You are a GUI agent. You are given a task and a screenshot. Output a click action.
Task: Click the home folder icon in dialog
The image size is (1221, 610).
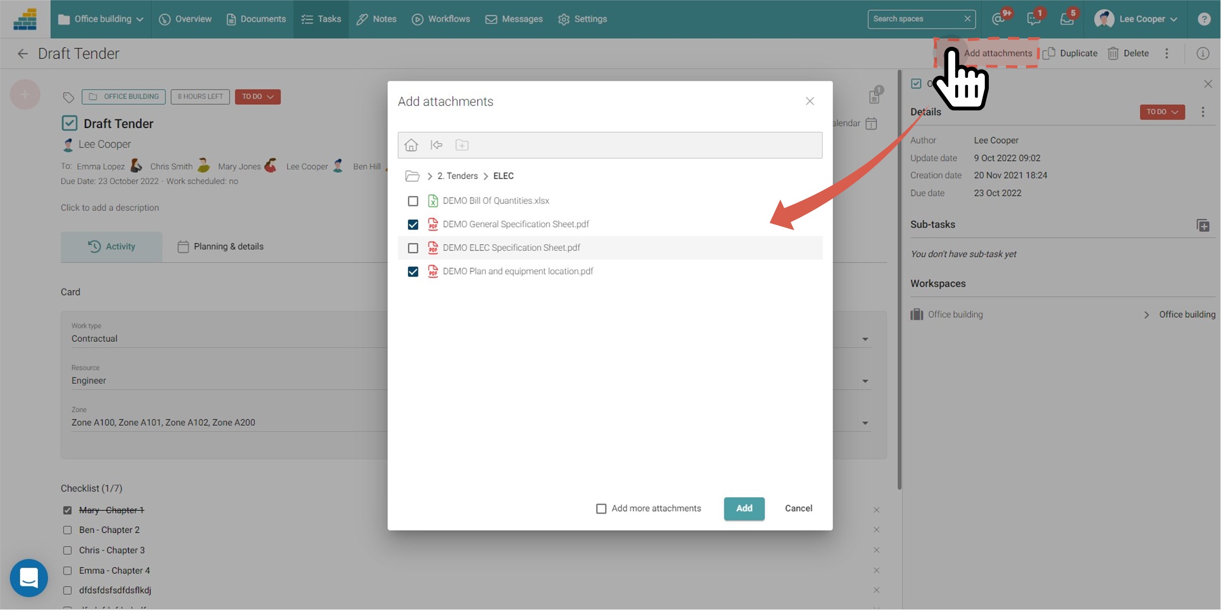coord(411,145)
